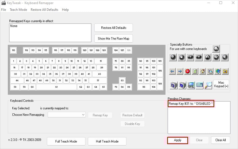Click the Remap Key button
238x149 pixels.
(x=100, y=115)
